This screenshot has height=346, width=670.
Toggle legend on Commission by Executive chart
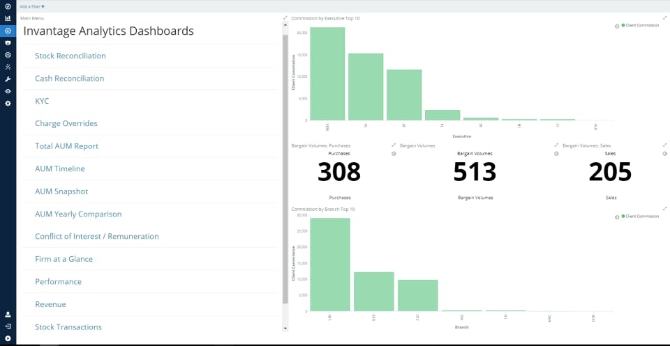[x=617, y=26]
